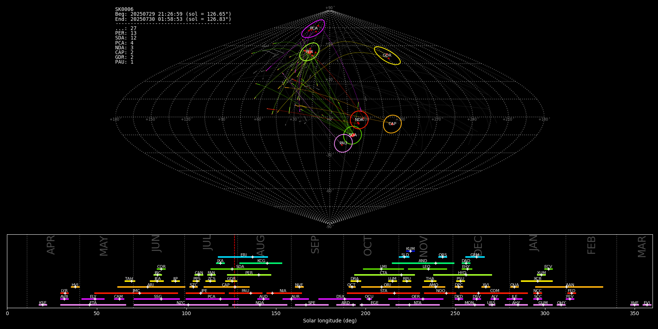Click the 'GDR: 2' legend count
658x329 pixels.
[x=124, y=57]
